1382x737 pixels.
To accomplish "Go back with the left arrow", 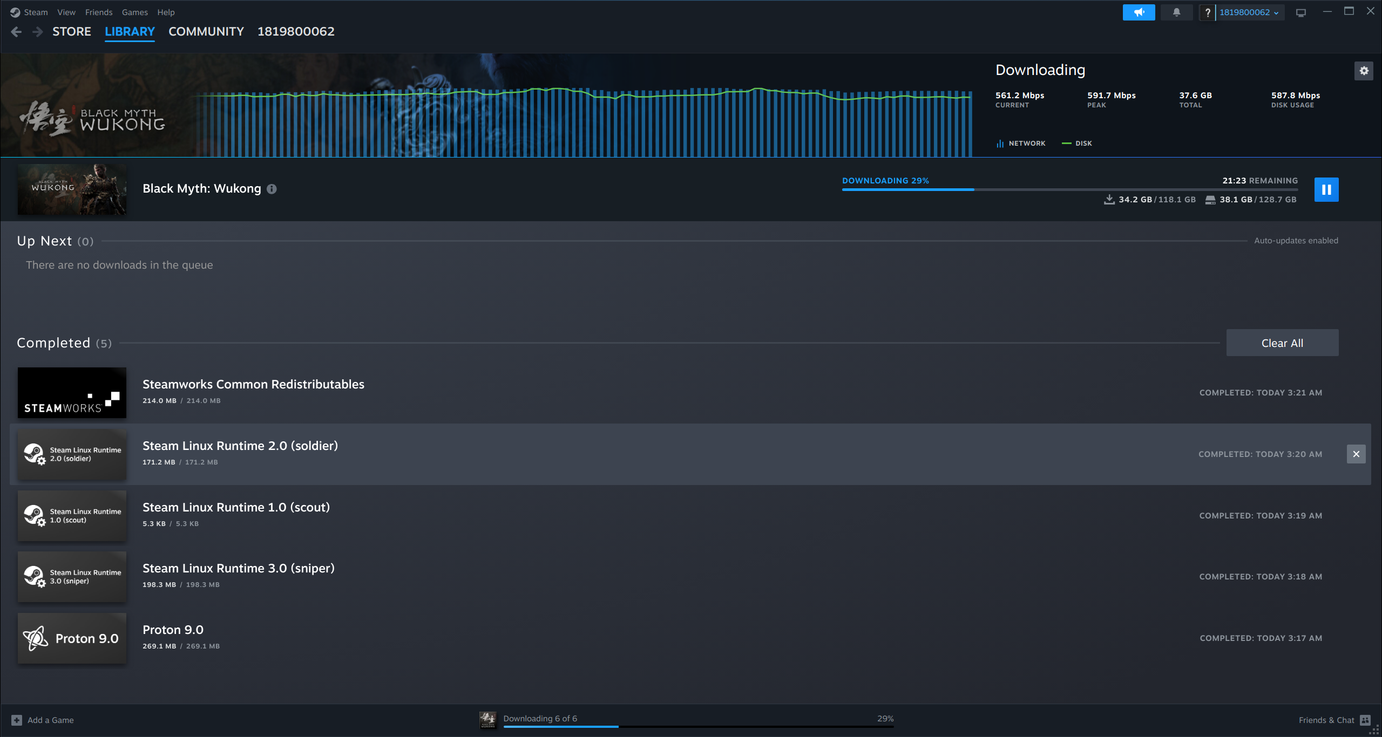I will (x=16, y=32).
